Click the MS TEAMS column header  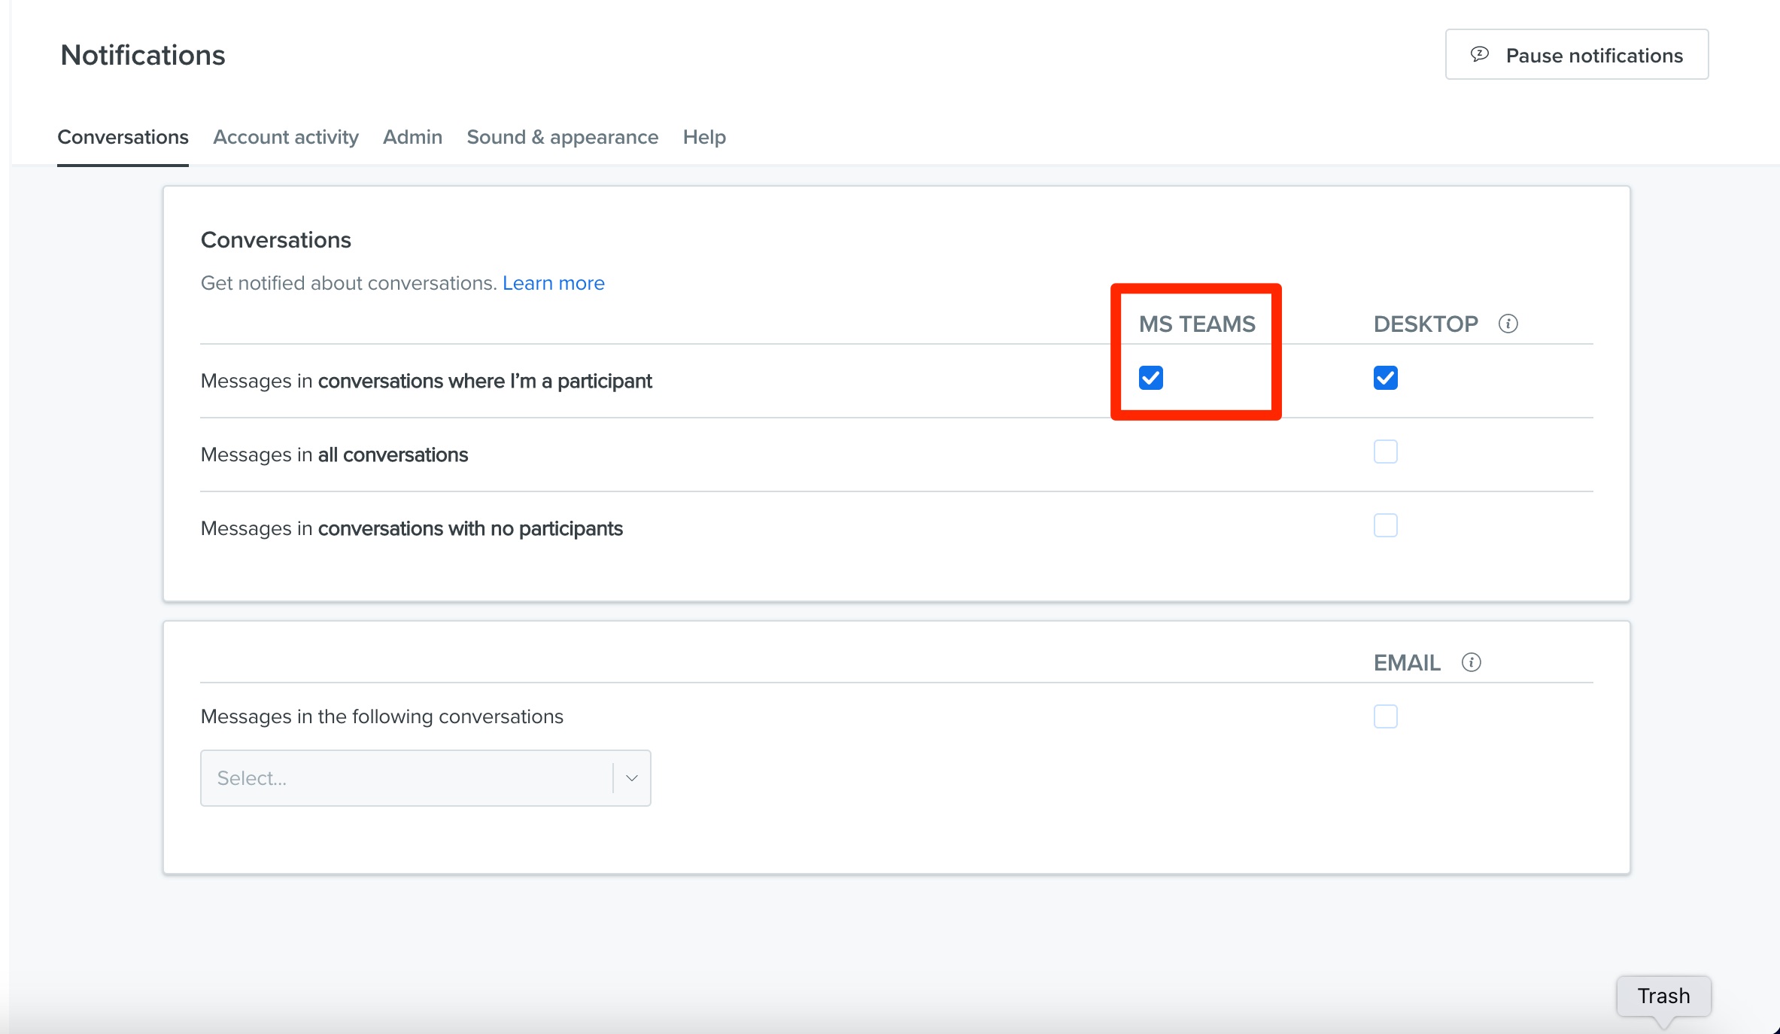(x=1196, y=324)
